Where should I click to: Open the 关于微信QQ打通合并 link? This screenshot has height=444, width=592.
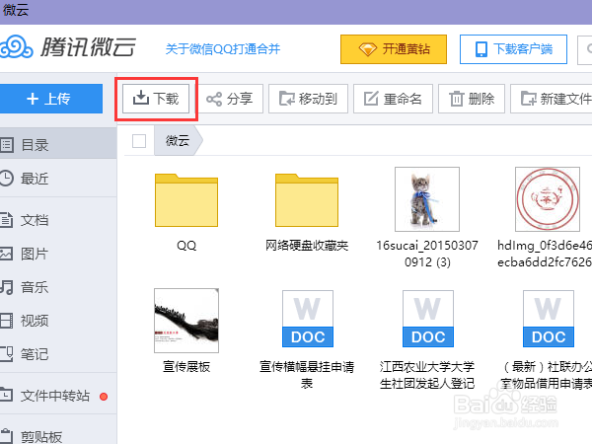pyautogui.click(x=223, y=49)
